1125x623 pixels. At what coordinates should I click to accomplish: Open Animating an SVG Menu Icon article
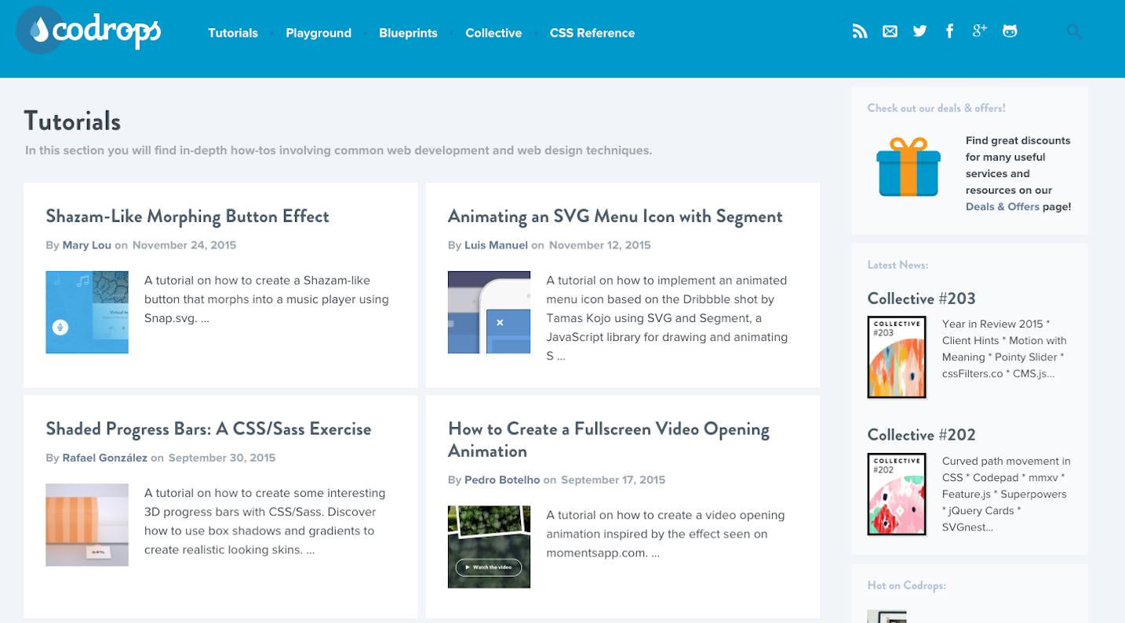click(615, 216)
